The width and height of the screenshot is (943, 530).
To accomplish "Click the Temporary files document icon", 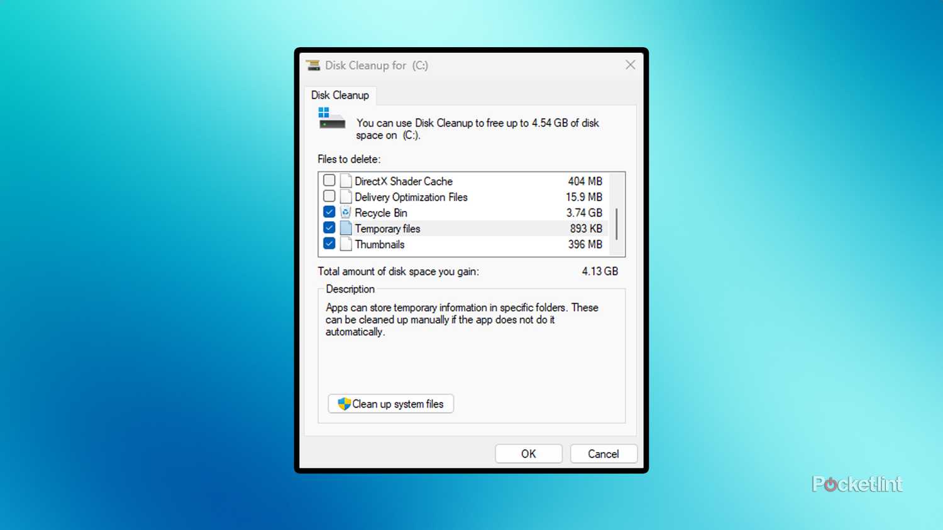I will (345, 228).
